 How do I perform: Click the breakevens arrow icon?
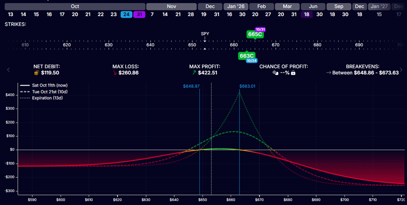329,73
